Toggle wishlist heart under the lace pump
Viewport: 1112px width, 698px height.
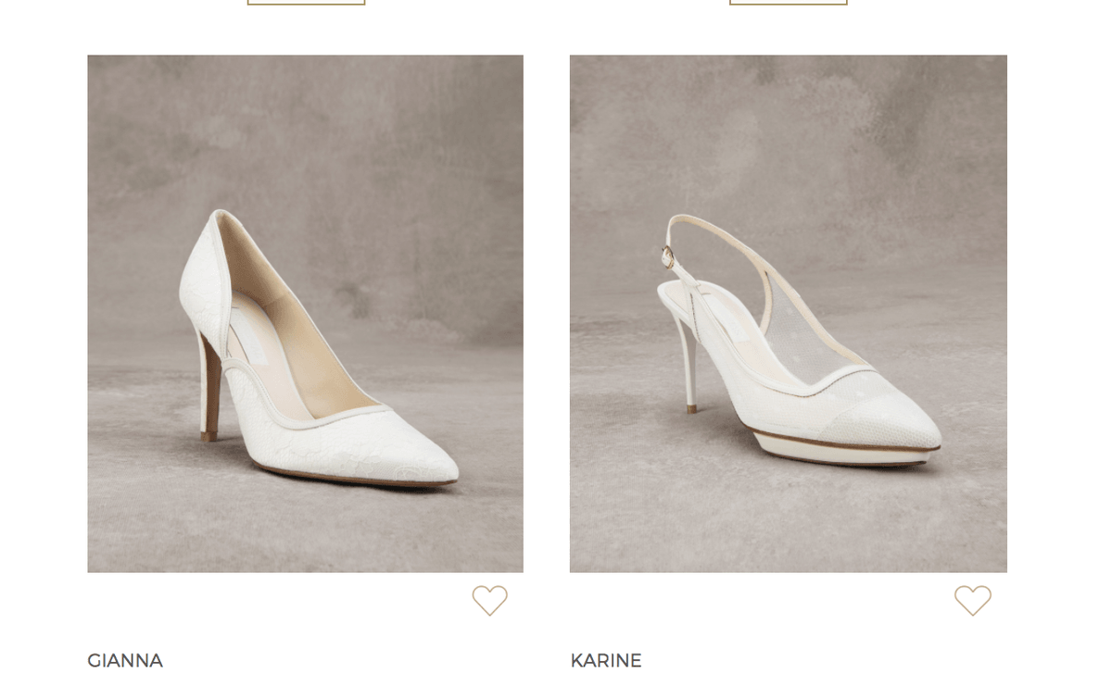[x=490, y=601]
